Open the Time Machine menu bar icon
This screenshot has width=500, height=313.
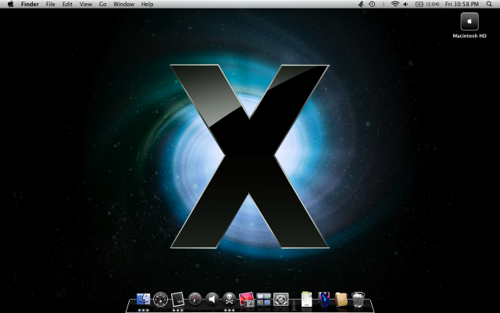click(372, 4)
